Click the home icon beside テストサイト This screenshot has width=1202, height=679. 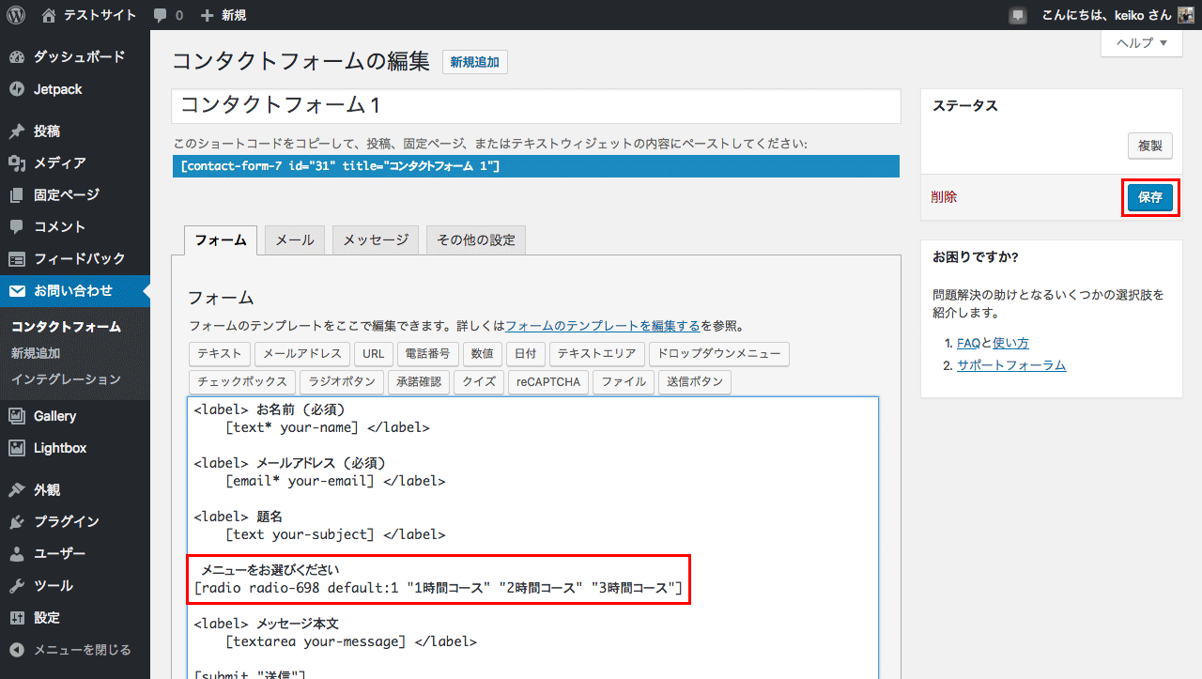[49, 15]
